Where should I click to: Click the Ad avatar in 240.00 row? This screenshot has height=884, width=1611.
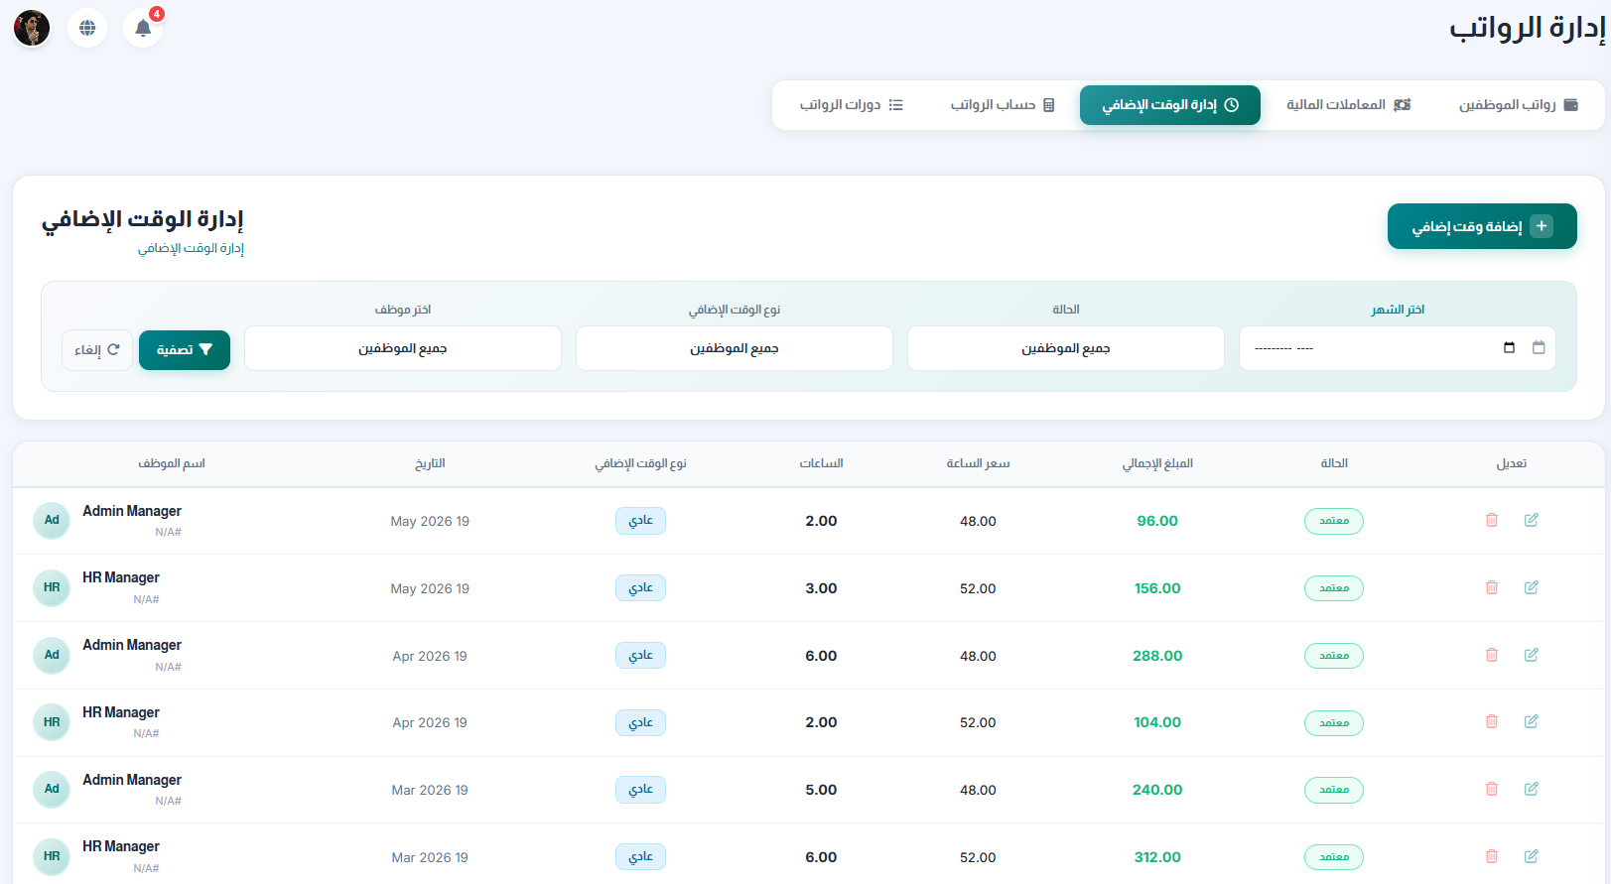click(x=52, y=789)
